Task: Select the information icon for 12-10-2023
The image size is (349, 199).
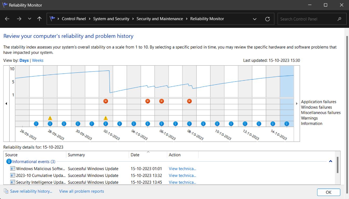Action: pos(245,124)
